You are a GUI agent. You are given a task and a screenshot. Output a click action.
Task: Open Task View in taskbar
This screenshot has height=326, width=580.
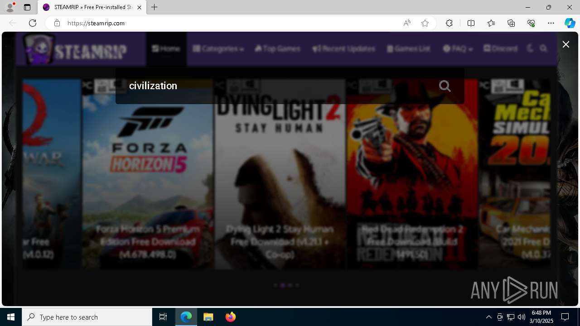coord(163,317)
